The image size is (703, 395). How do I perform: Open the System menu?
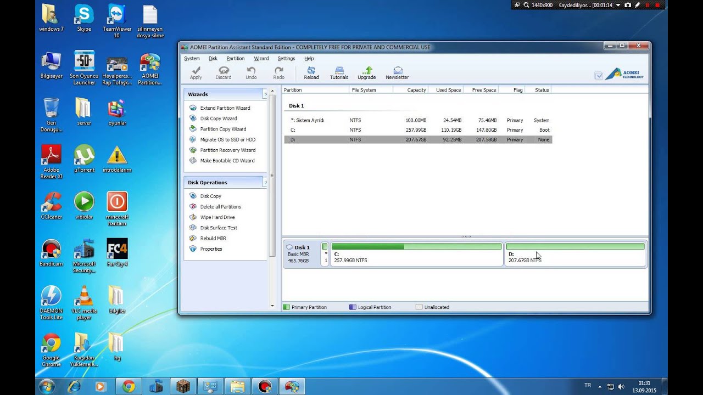click(x=192, y=58)
